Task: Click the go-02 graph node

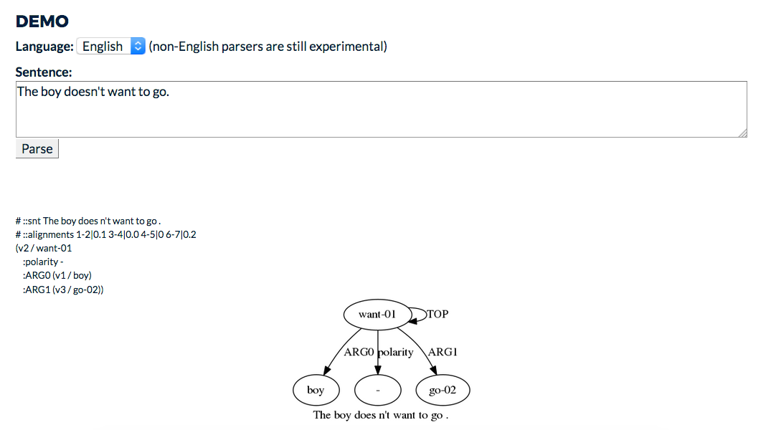Action: [443, 390]
